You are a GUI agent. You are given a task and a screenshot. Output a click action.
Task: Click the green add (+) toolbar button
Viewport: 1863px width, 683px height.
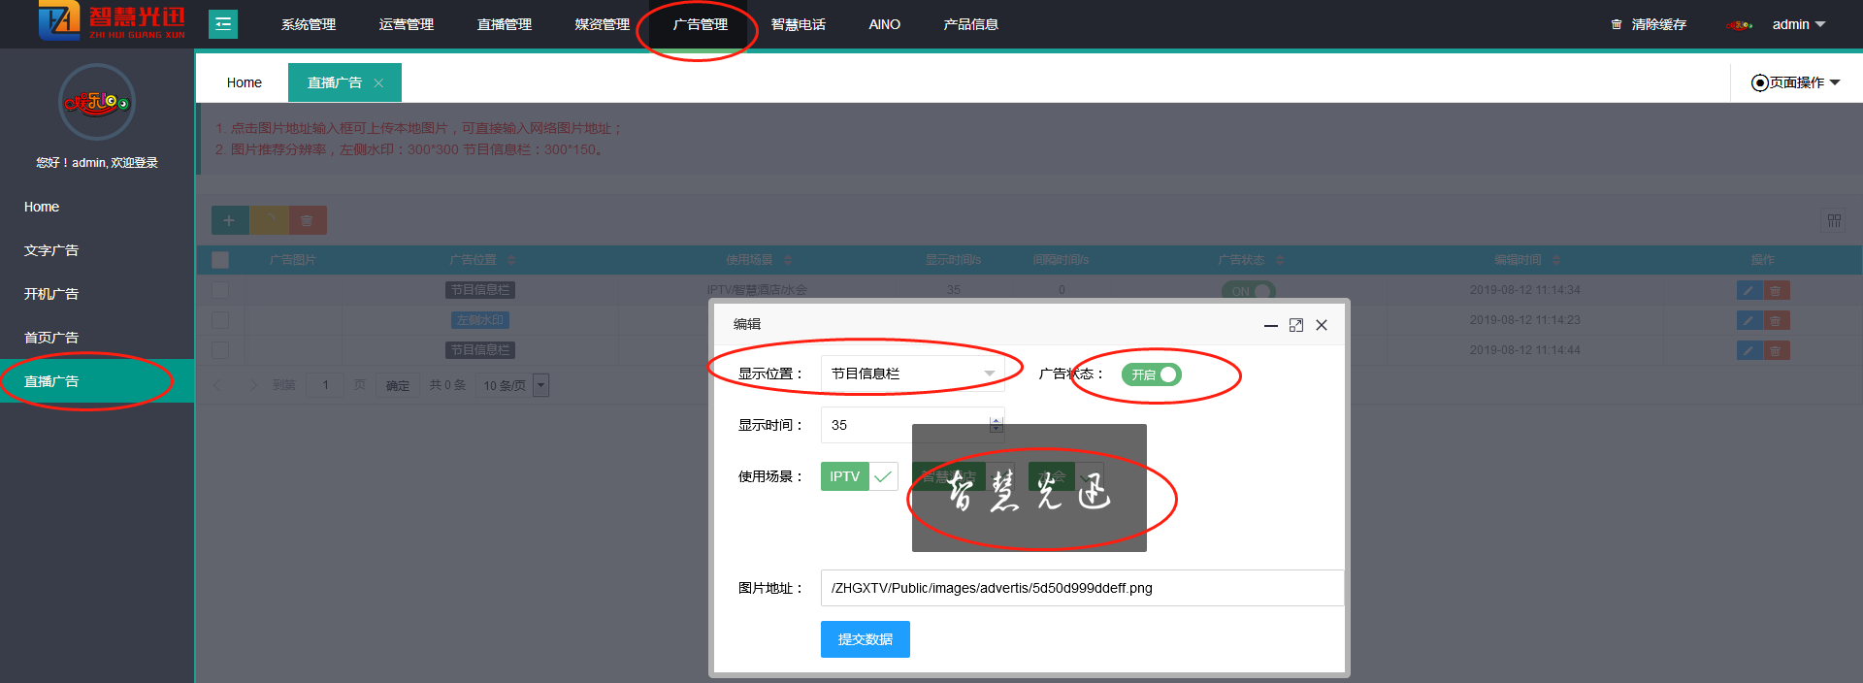point(229,220)
